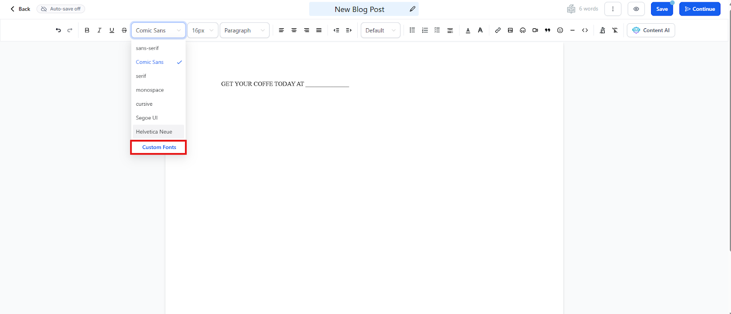The image size is (731, 314).
Task: Click the undo arrow
Action: [58, 31]
